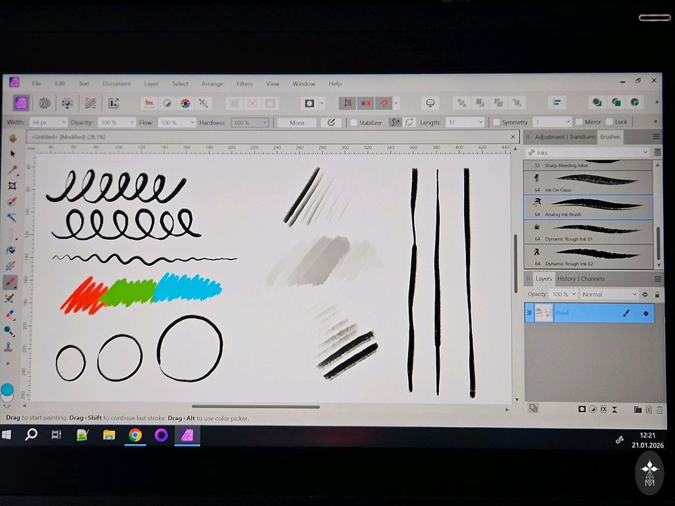
Task: Check the Mirror option
Action: coord(579,122)
